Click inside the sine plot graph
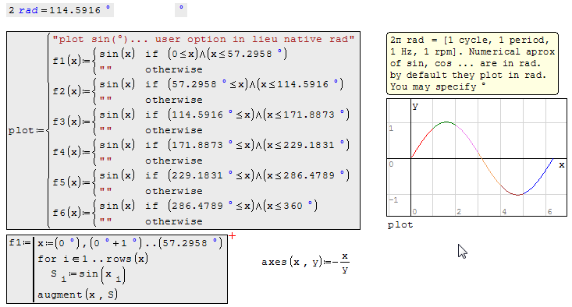 coord(477,157)
